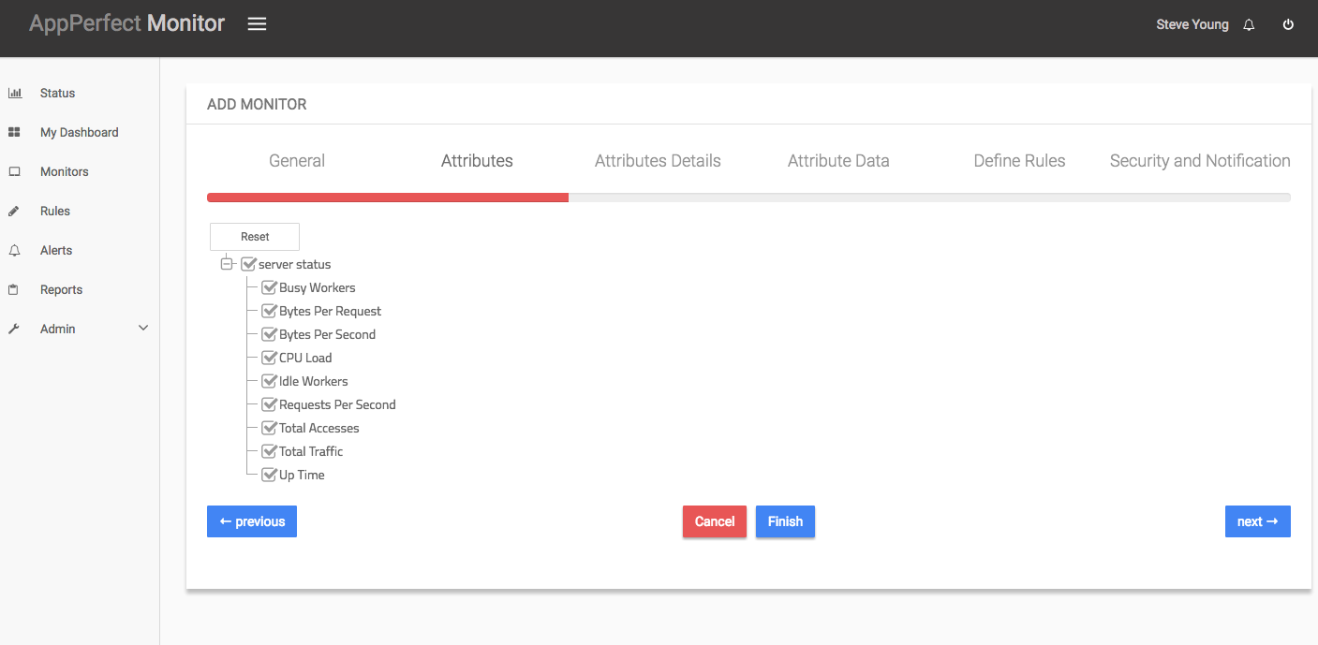Uncheck Bytes Per Request checkbox
Viewport: 1318px width, 645px height.
pyautogui.click(x=269, y=311)
